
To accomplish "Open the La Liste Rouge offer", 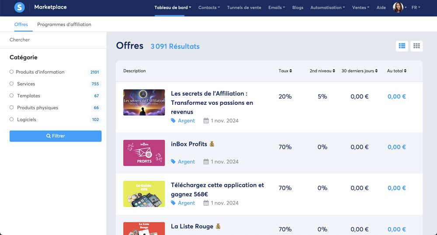I will (192, 226).
